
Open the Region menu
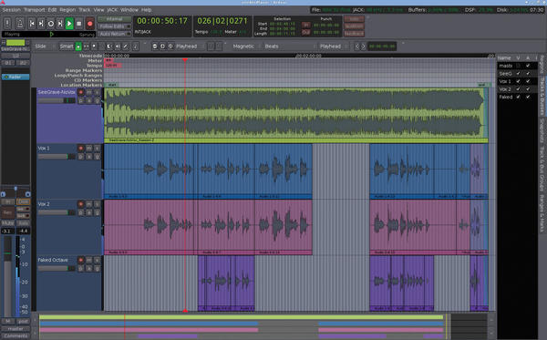coord(67,10)
